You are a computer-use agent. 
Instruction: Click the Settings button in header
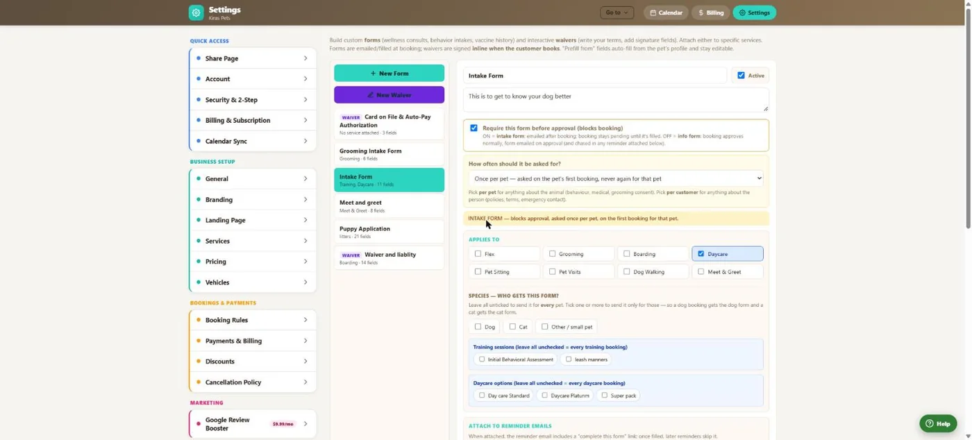(754, 12)
